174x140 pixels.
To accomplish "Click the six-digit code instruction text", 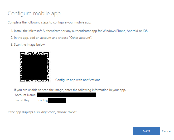I will (x=42, y=112).
